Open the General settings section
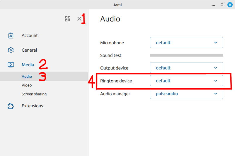 pos(29,50)
